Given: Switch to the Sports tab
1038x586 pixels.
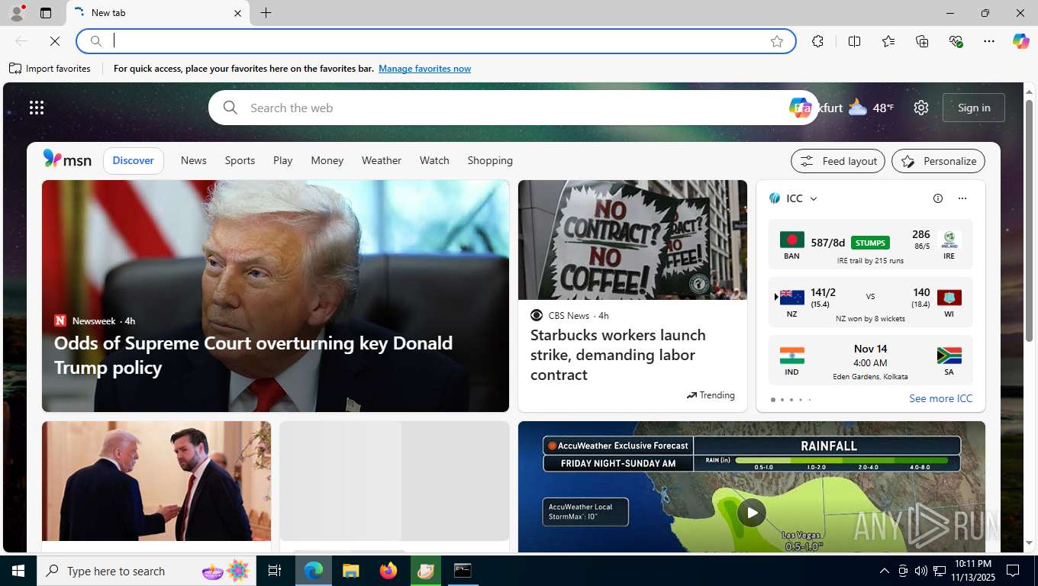Looking at the screenshot, I should click(x=240, y=160).
